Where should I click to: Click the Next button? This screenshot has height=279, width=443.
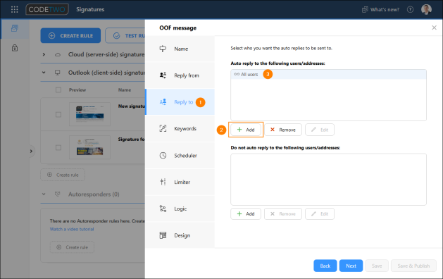pyautogui.click(x=351, y=266)
